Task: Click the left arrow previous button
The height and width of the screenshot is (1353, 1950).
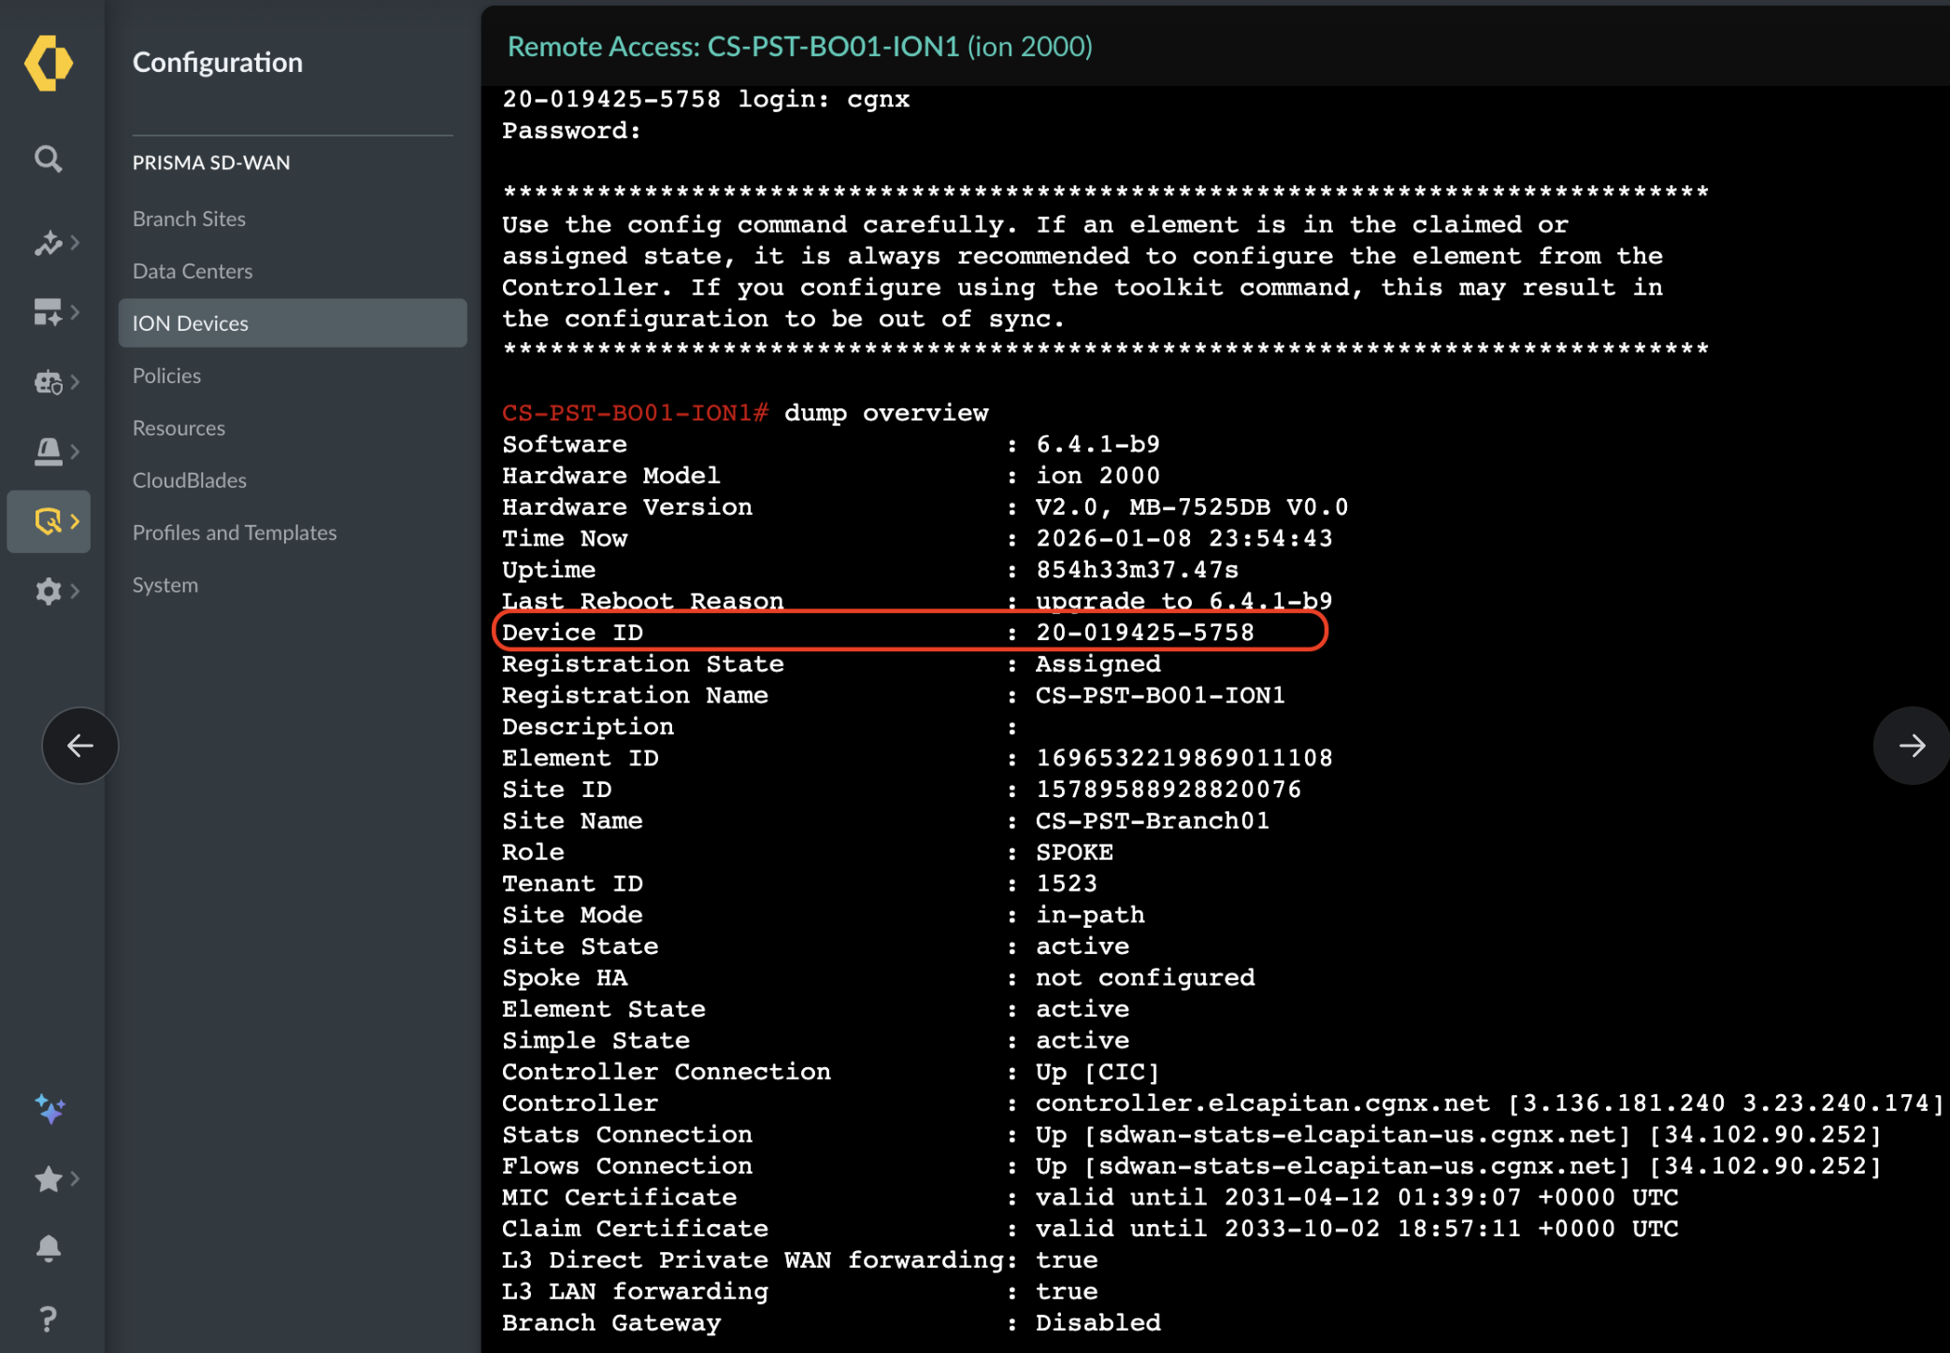Action: [x=80, y=746]
